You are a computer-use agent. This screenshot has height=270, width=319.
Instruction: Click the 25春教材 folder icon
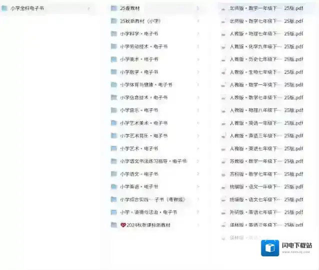114,8
